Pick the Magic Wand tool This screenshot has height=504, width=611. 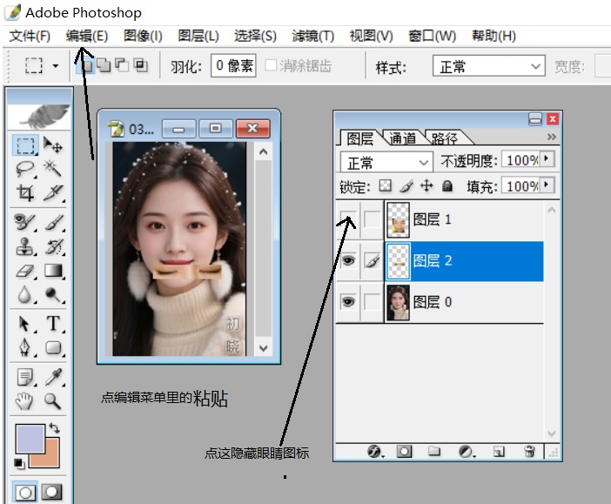[x=53, y=168]
